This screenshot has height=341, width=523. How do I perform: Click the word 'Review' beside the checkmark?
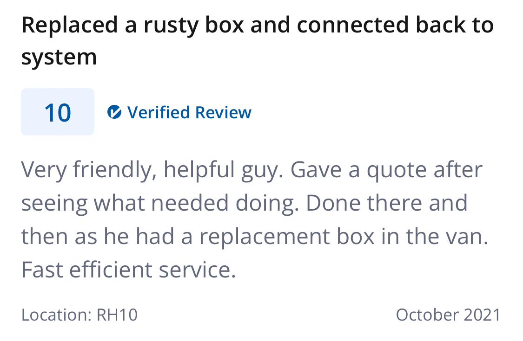tap(223, 112)
